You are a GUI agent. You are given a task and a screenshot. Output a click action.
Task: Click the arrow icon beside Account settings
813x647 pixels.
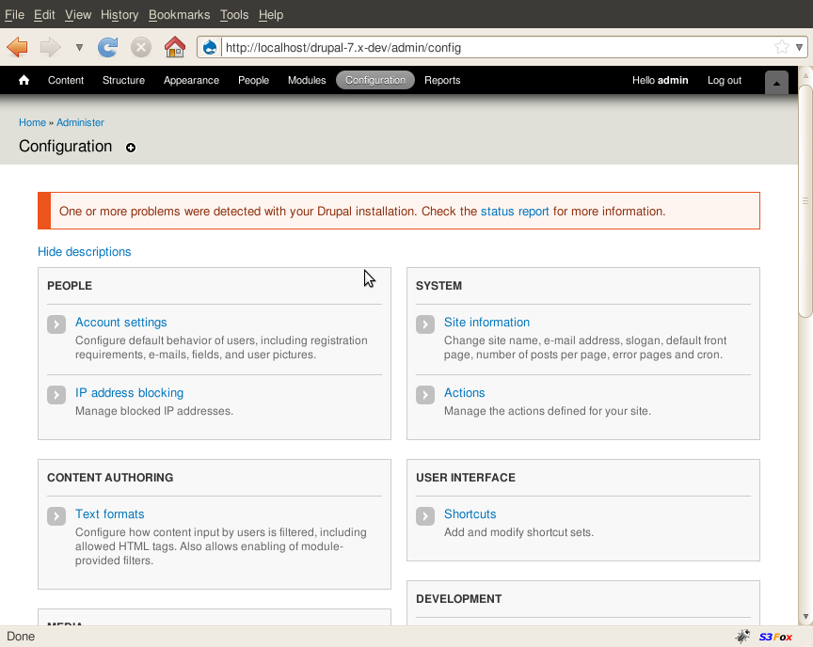(56, 324)
